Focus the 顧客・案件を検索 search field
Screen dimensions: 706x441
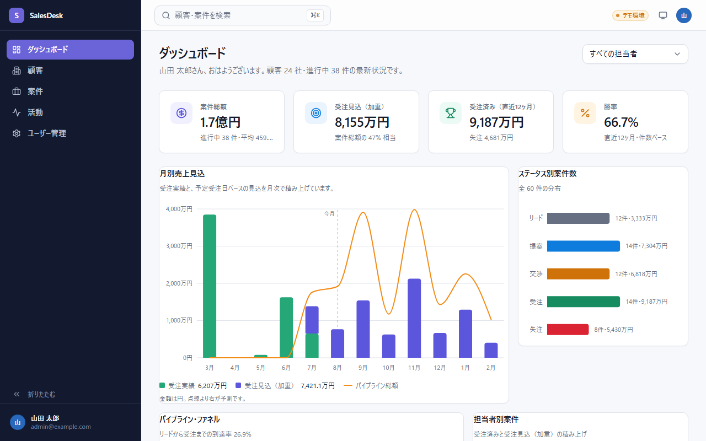click(243, 15)
